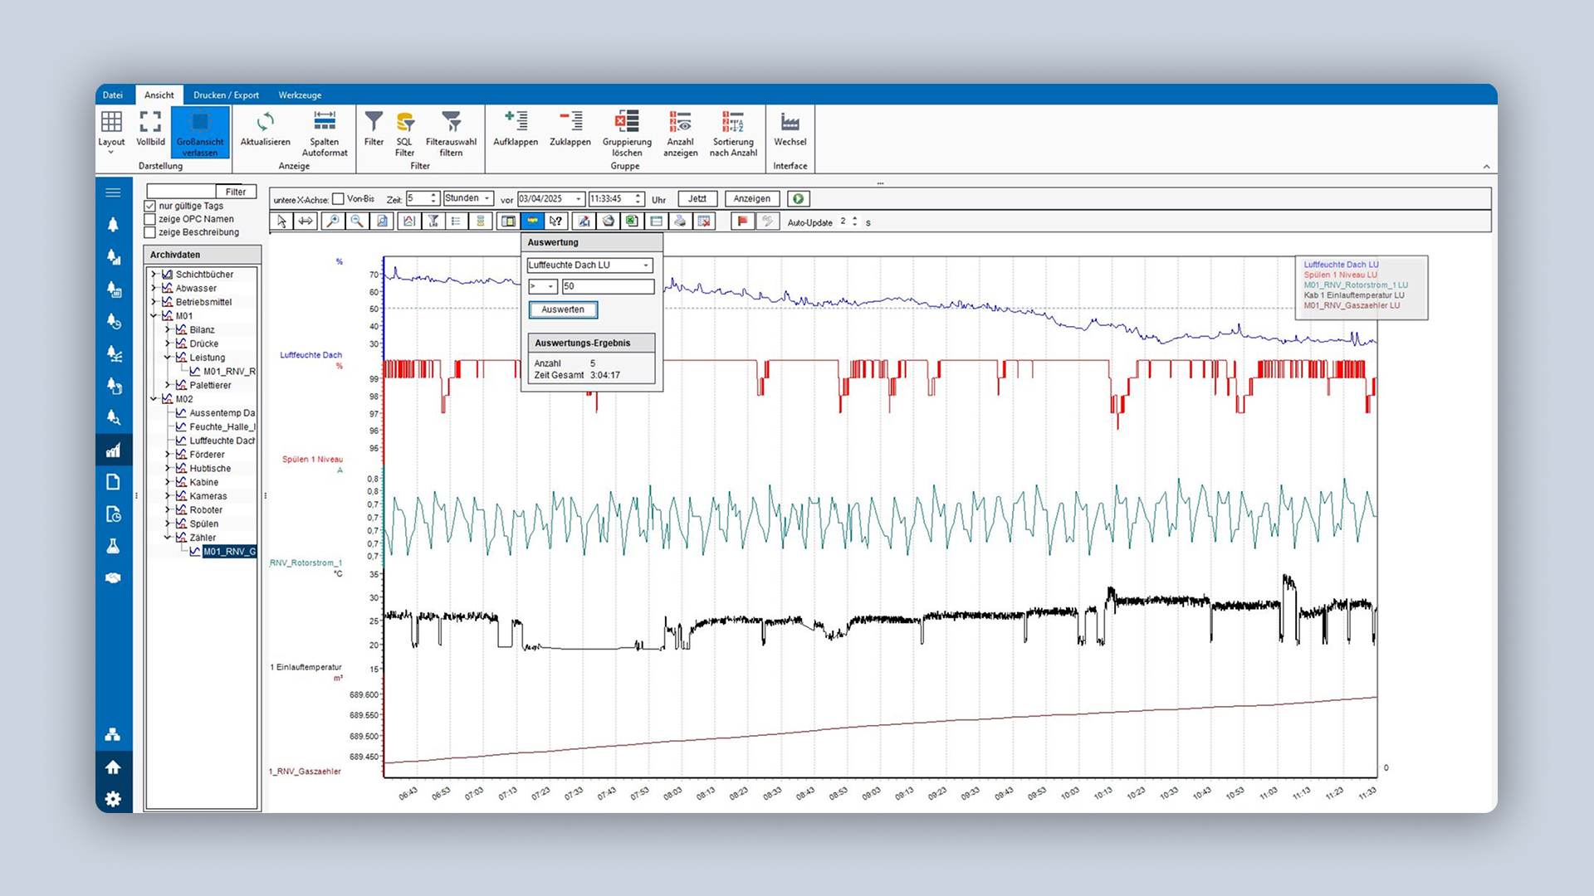Open the Werkzeuge ribbon tab
Viewport: 1594px width, 896px height.
point(300,95)
